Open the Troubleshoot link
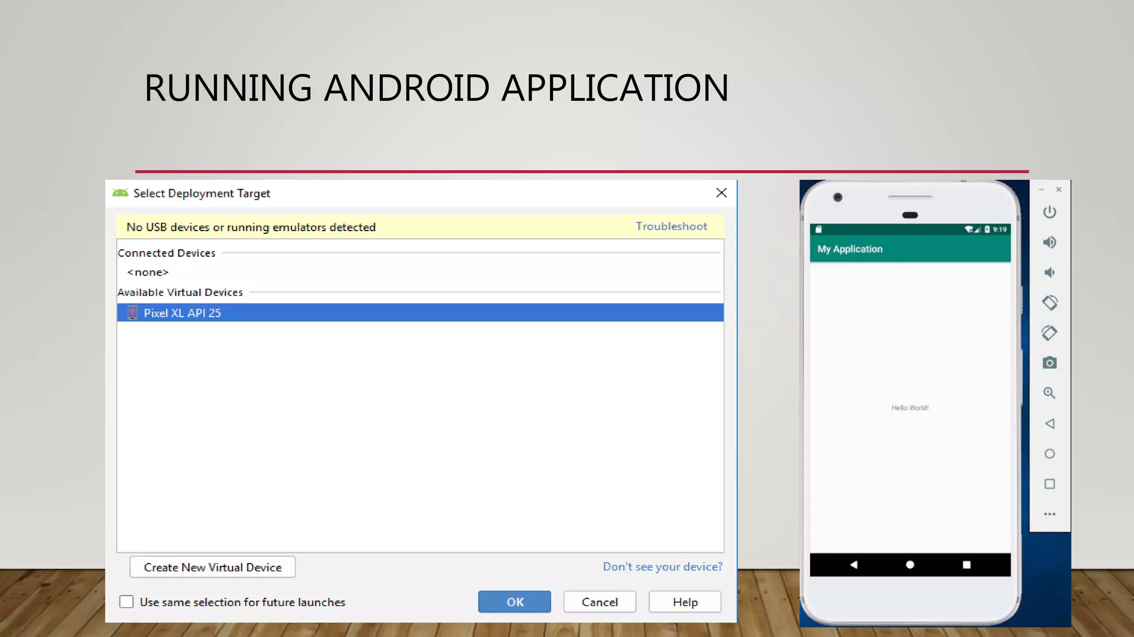The height and width of the screenshot is (637, 1134). click(x=671, y=226)
